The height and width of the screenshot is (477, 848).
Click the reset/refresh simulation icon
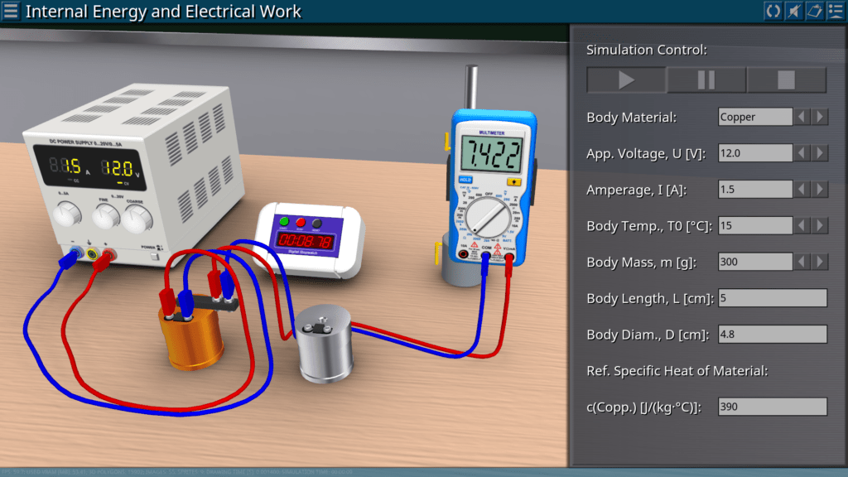pyautogui.click(x=773, y=11)
